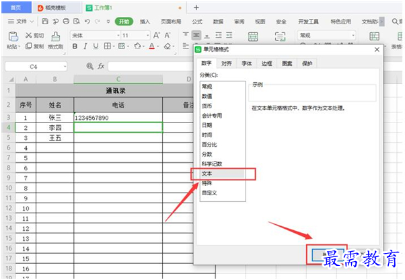
Task: Click the decrease indent icon
Action: [x=219, y=35]
